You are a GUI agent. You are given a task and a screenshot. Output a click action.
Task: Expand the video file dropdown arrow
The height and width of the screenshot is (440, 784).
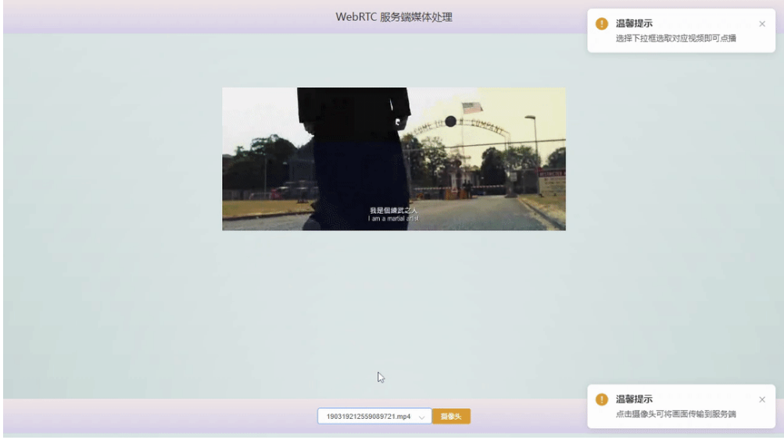(x=422, y=417)
